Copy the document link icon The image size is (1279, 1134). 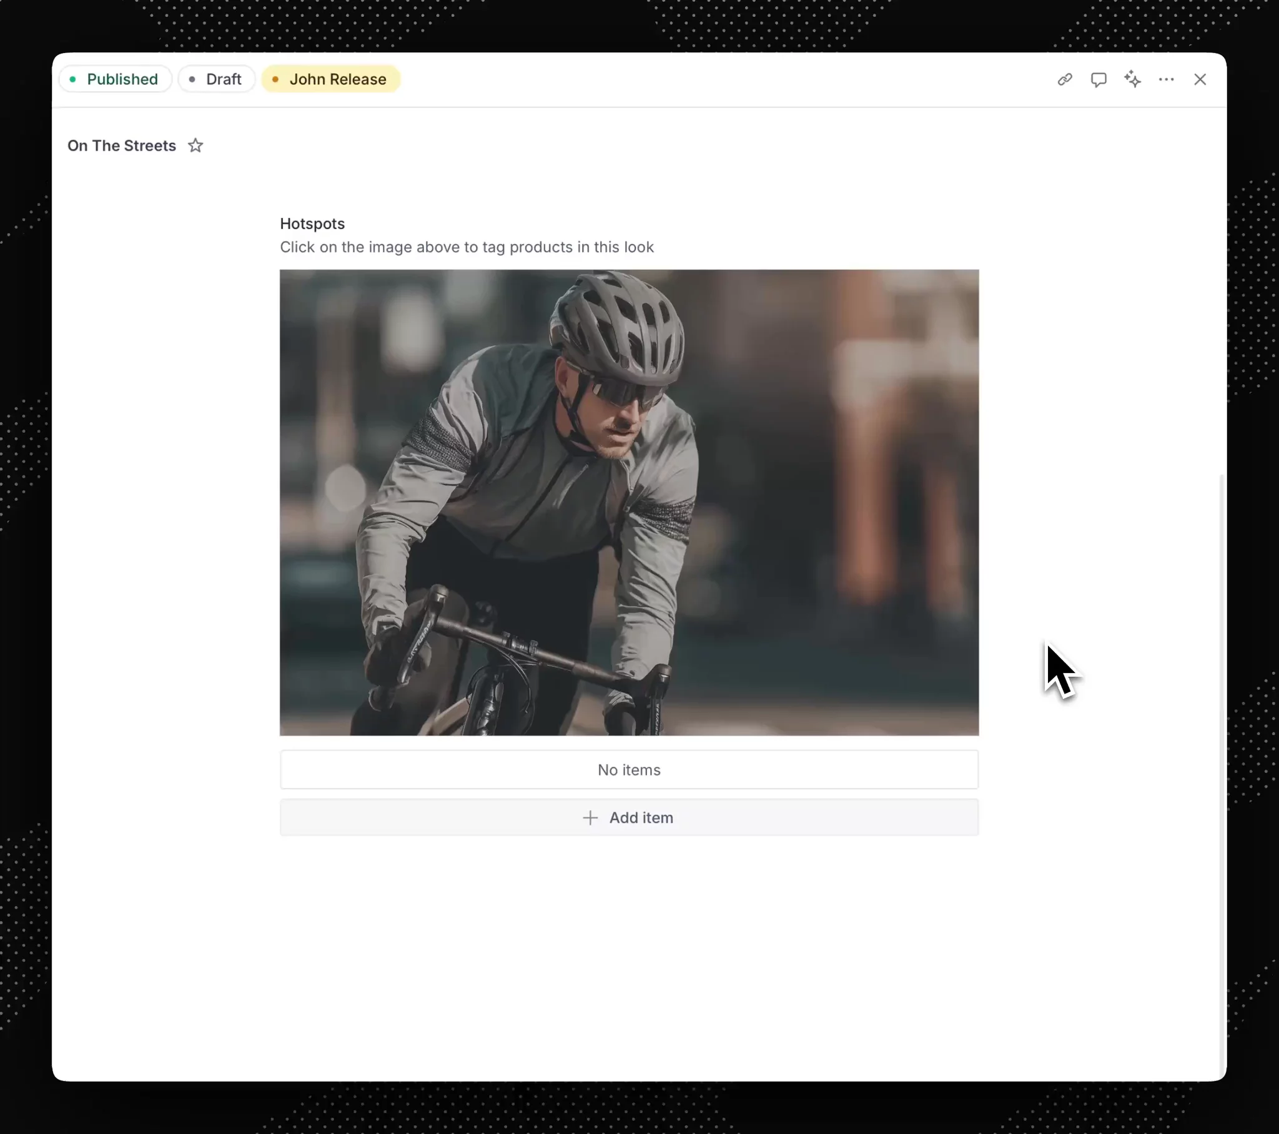[1064, 79]
